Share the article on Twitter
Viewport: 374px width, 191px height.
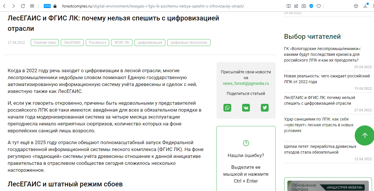[x=265, y=108]
